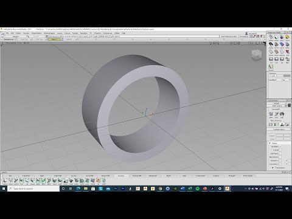The image size is (292, 219).
Task: Open Spotify from the taskbar
Action: point(198,189)
